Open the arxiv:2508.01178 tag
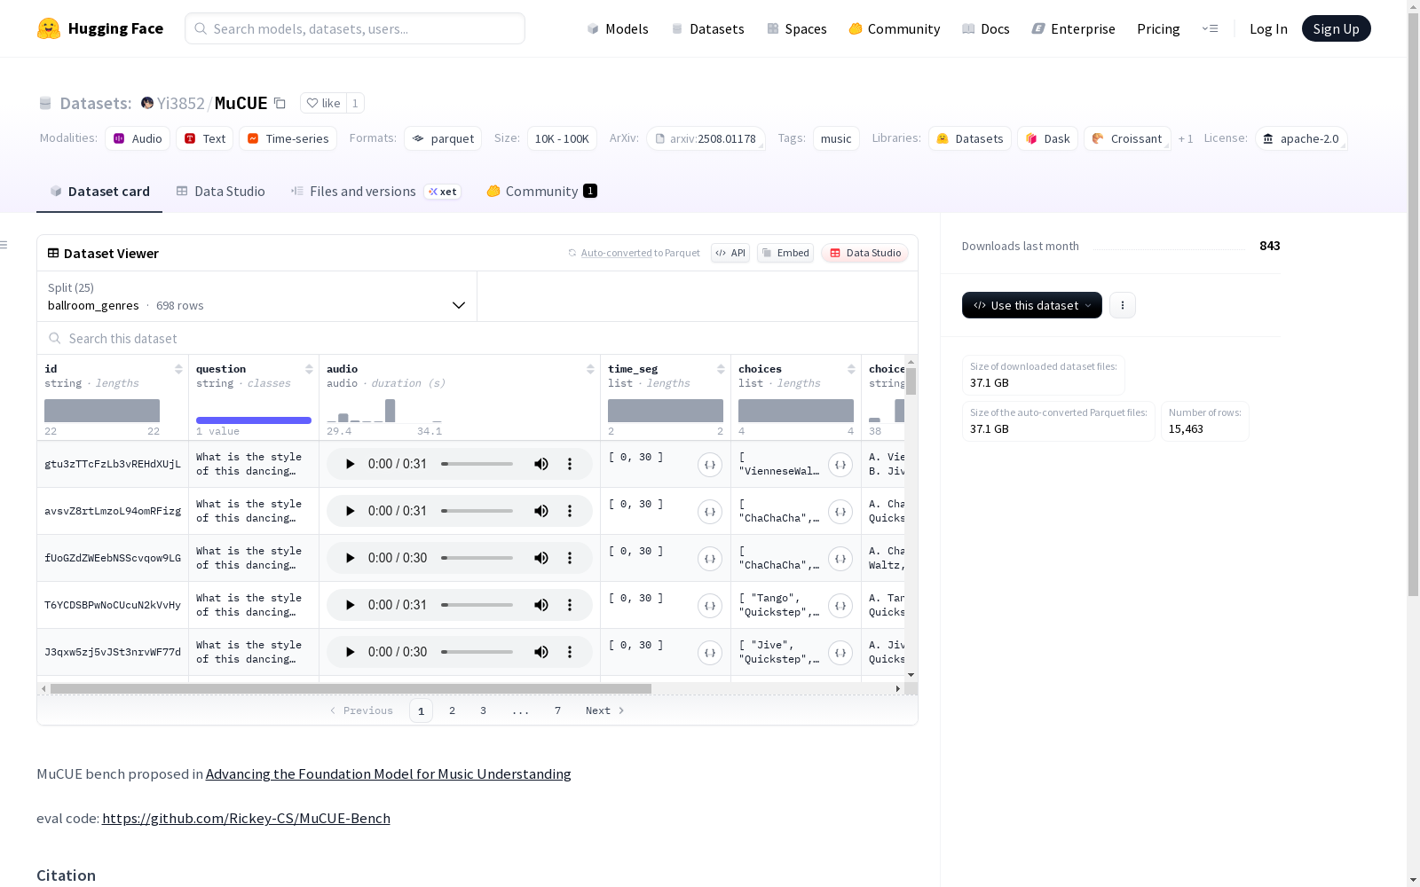1420x887 pixels. [706, 138]
